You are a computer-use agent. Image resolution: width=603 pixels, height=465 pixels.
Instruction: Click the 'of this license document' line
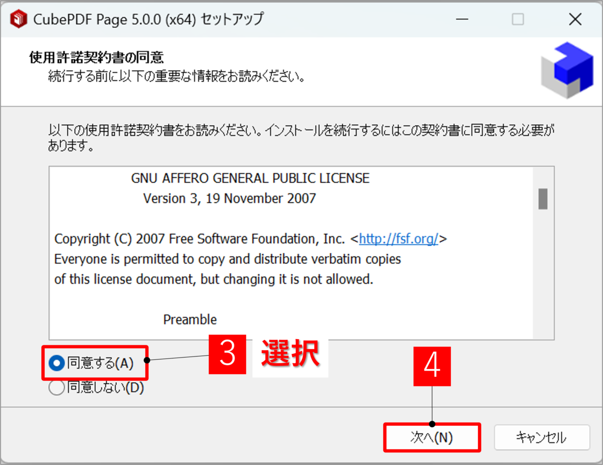click(x=213, y=279)
